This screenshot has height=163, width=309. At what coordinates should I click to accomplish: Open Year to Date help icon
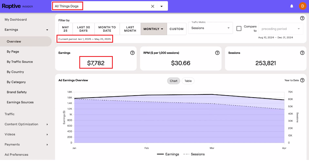coord(302,80)
